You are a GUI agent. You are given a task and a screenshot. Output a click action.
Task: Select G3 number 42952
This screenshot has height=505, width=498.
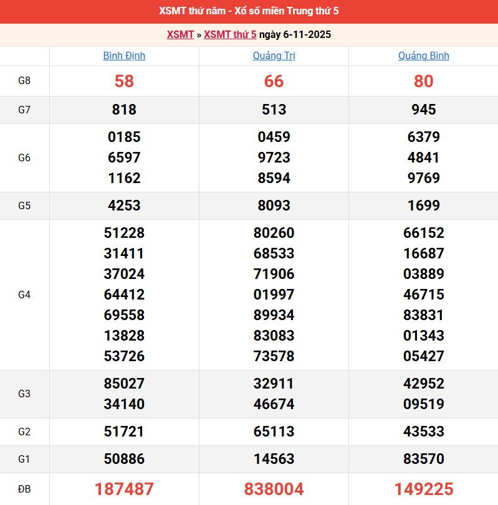(423, 384)
